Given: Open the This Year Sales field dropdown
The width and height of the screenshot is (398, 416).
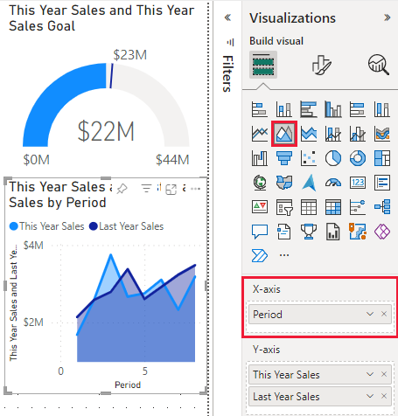Looking at the screenshot, I should click(x=370, y=374).
